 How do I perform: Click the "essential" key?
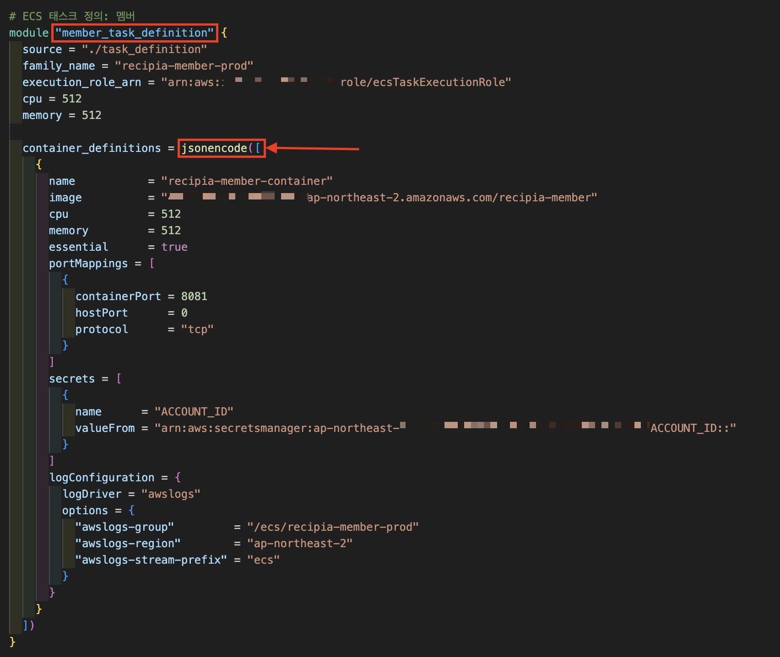pos(79,247)
